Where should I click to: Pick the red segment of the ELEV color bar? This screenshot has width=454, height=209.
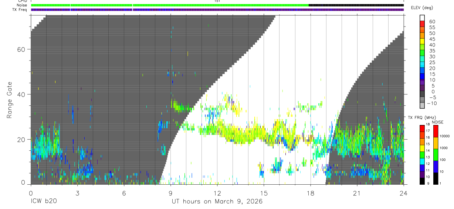(x=422, y=24)
